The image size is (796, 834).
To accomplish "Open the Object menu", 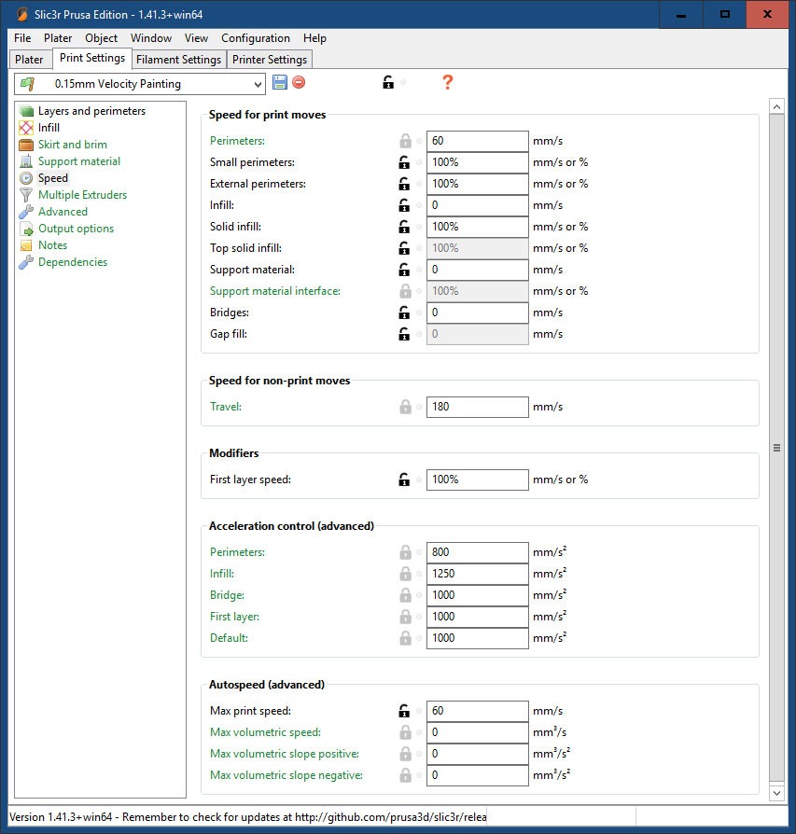I will pos(101,38).
